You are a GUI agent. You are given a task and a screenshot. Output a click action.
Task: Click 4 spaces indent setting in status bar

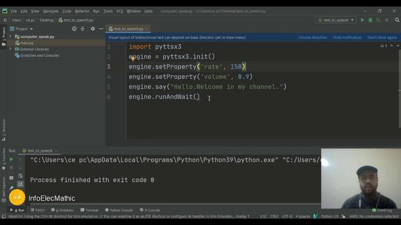303,216
